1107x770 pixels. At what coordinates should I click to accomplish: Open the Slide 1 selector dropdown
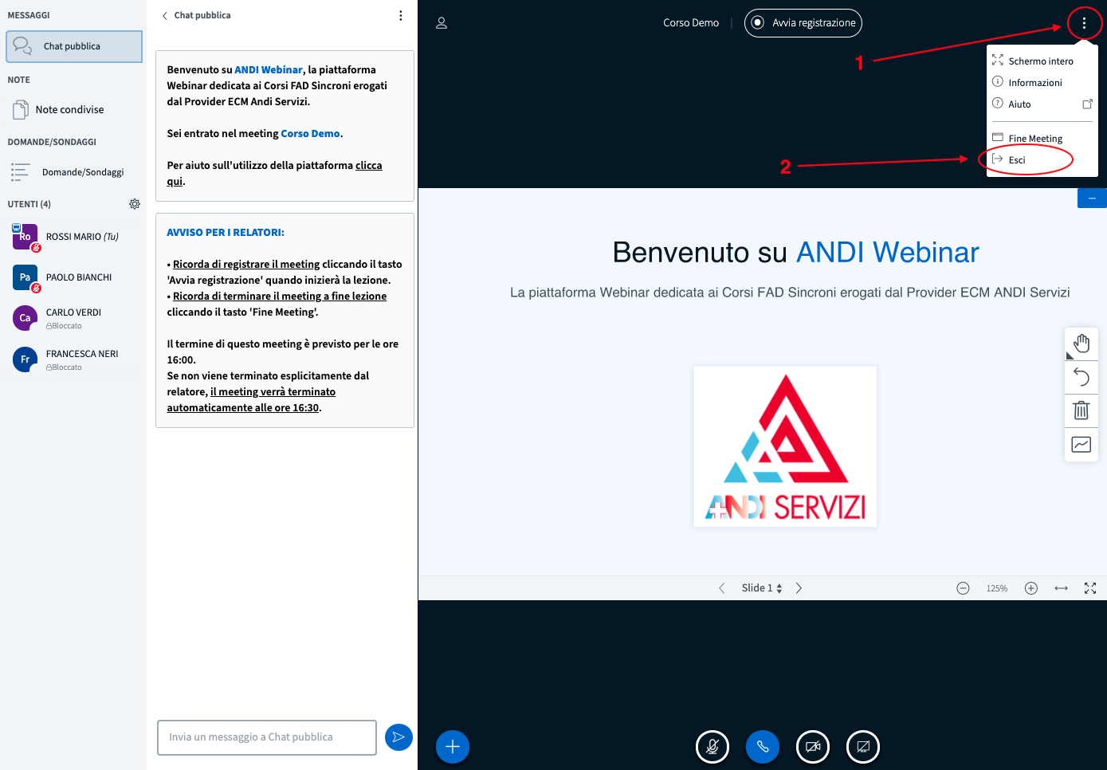[x=761, y=588]
